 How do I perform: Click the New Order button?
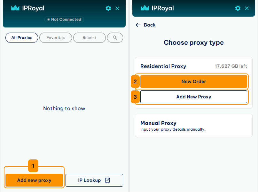click(194, 81)
